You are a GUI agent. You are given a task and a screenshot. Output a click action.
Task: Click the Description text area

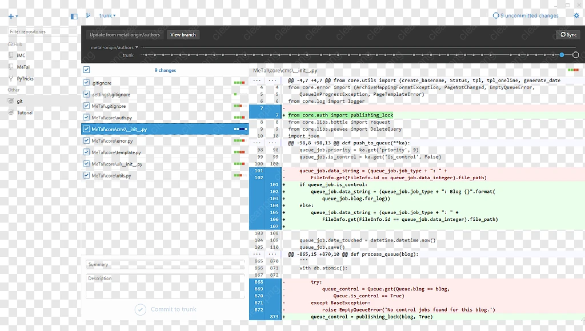pyautogui.click(x=165, y=286)
